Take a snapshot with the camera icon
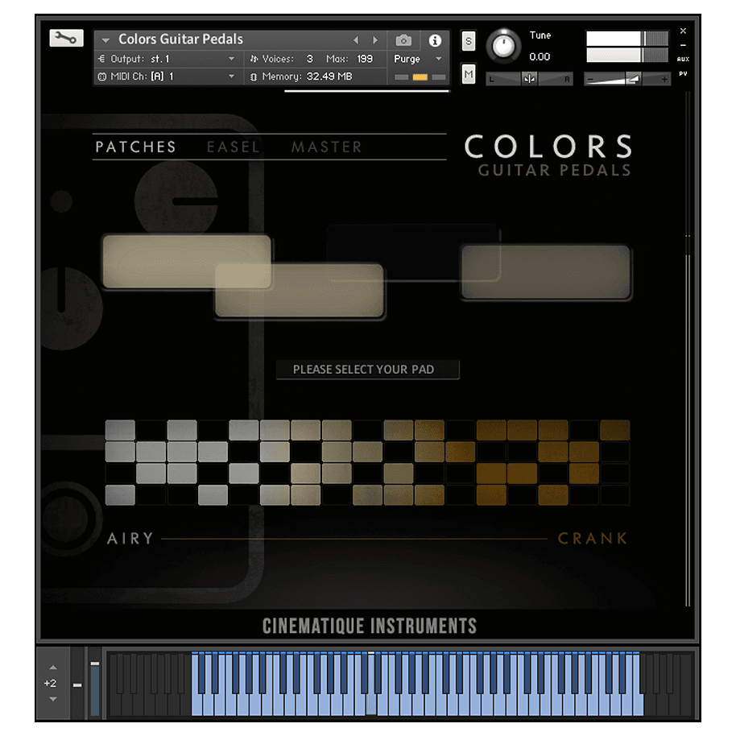Image resolution: width=736 pixels, height=736 pixels. [x=403, y=41]
